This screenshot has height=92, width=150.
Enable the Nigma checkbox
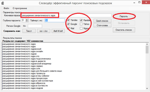pos(81,28)
